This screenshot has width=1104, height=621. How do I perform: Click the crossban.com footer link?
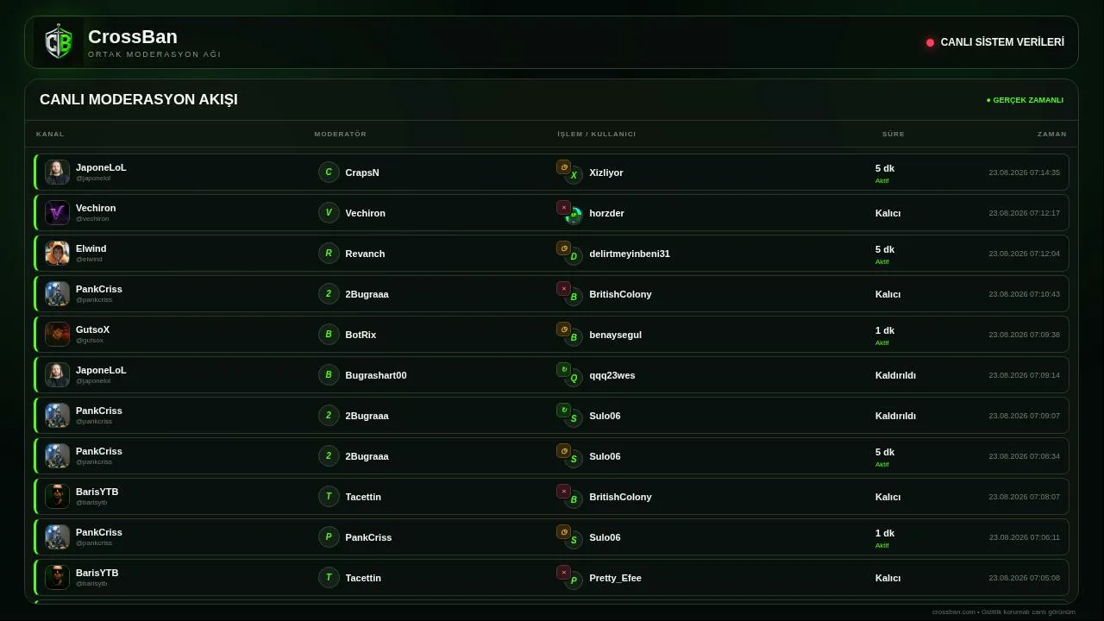(x=953, y=612)
